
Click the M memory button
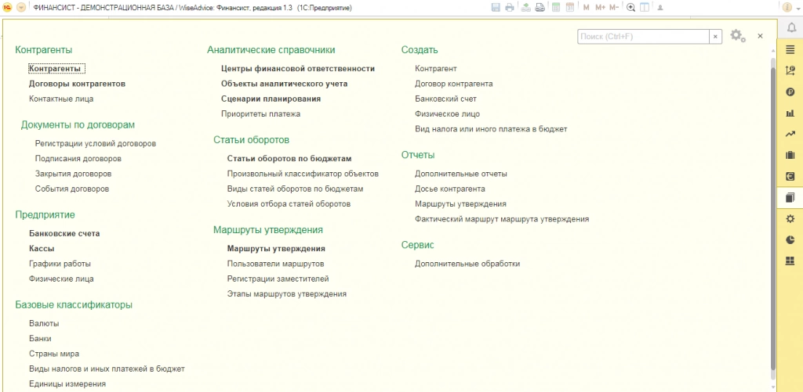587,8
